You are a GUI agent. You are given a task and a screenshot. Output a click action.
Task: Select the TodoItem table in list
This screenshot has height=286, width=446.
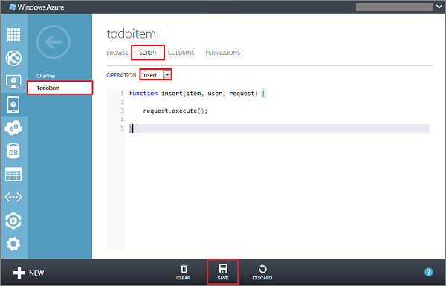click(60, 88)
